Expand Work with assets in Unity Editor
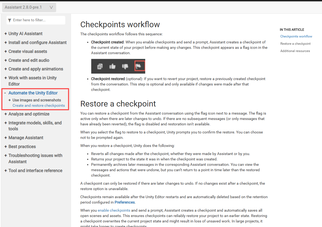This screenshot has height=227, width=322. coord(6,78)
